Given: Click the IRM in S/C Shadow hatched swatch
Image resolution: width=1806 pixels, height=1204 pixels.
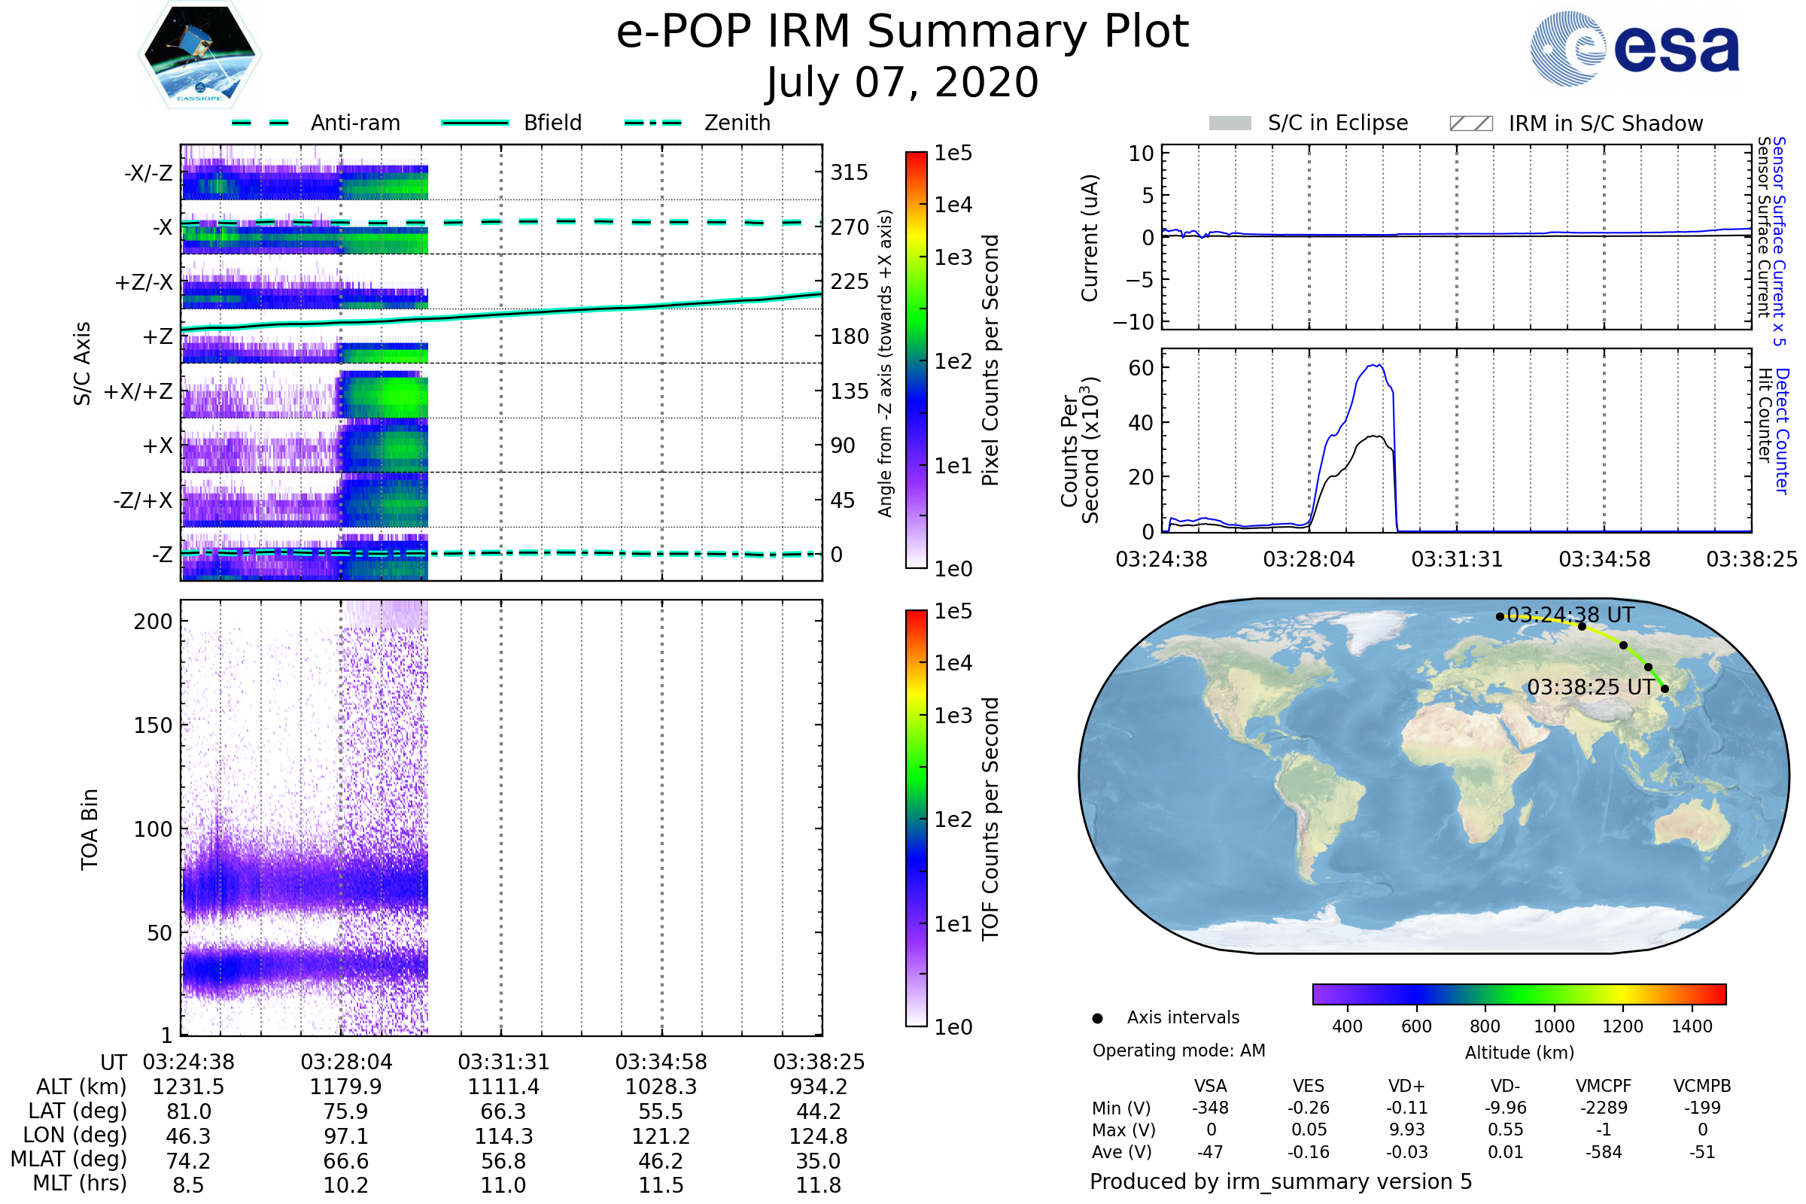Looking at the screenshot, I should pyautogui.click(x=1470, y=123).
